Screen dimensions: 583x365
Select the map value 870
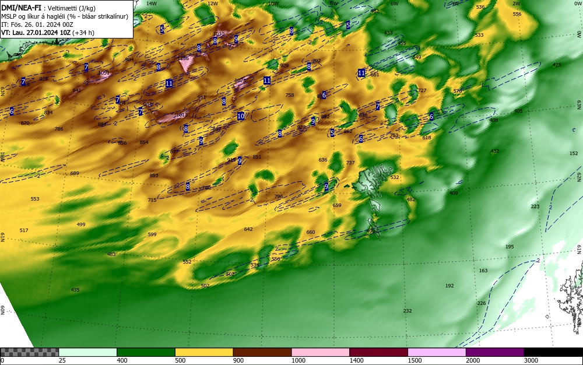pos(25,123)
